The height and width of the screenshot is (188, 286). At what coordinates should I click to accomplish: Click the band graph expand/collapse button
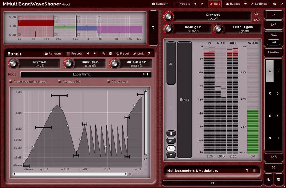(x=153, y=28)
